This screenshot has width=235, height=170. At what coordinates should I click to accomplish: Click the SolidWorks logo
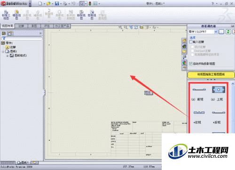tap(14, 3)
